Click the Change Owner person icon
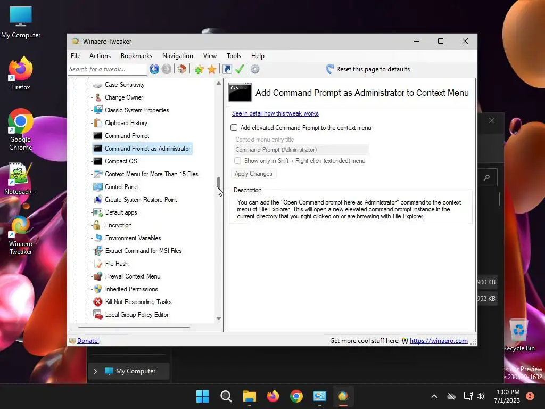 [98, 97]
